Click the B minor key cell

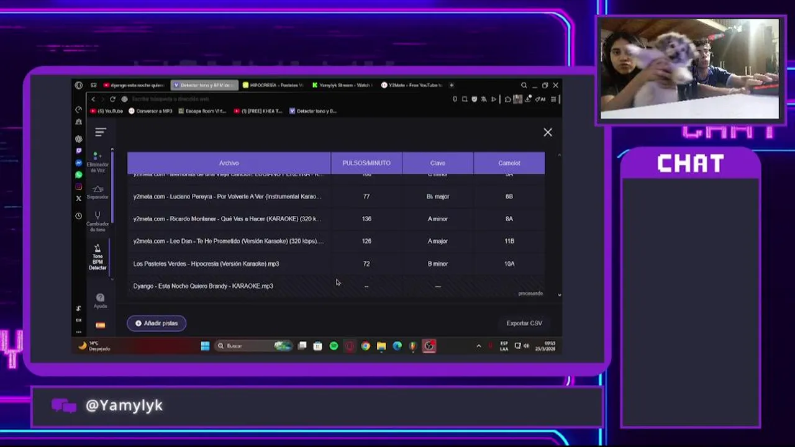(x=438, y=263)
